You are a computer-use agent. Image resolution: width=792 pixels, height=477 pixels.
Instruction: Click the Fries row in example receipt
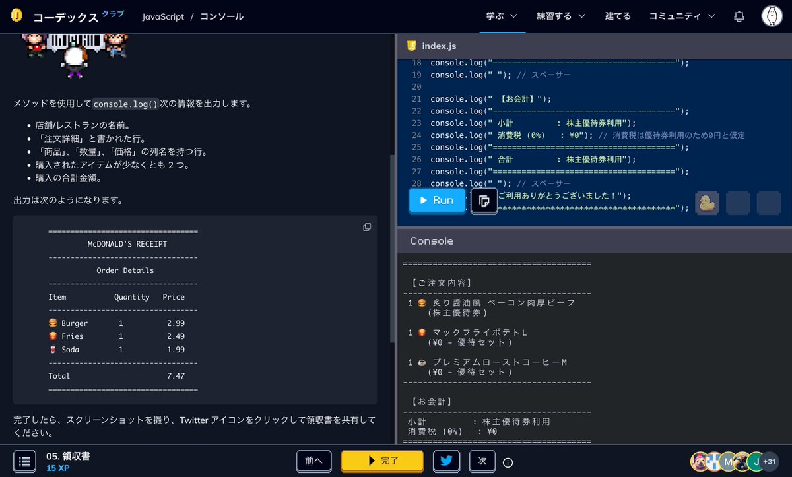pos(117,336)
